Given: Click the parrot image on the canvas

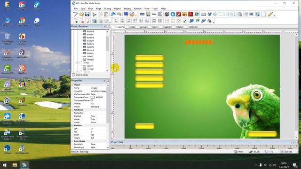Looking at the screenshot, I should click(x=253, y=111).
